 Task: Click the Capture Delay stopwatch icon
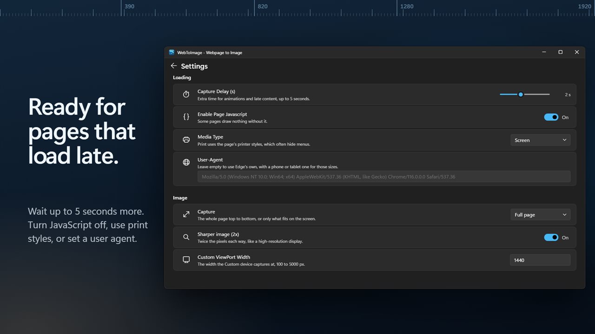[186, 94]
